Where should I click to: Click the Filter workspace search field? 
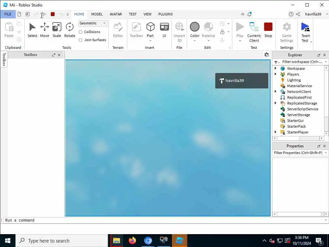click(x=302, y=62)
